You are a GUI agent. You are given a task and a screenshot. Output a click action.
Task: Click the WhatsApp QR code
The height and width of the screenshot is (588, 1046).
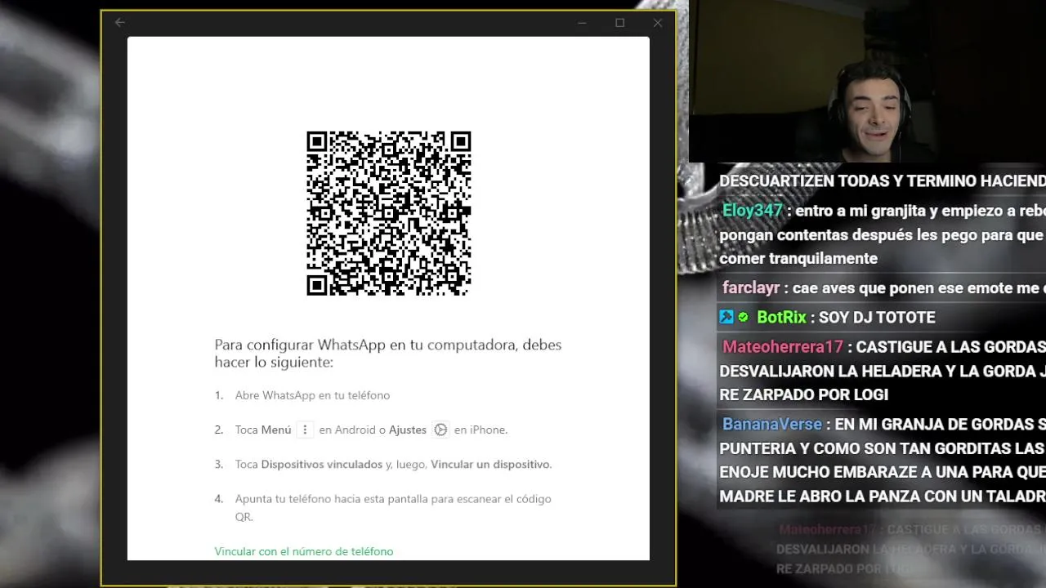(389, 213)
